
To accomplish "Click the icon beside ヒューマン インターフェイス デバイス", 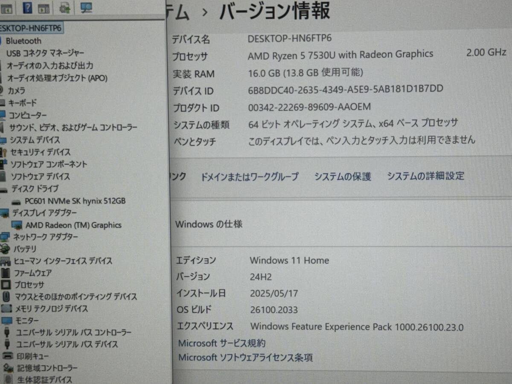I will [x=6, y=261].
